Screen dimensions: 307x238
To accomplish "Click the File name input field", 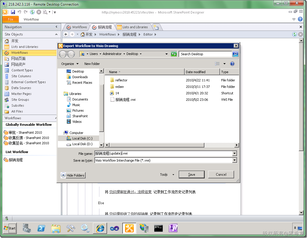I will pyautogui.click(x=163, y=153).
